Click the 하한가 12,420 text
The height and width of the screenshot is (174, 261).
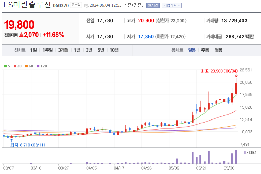pyautogui.click(x=170, y=37)
